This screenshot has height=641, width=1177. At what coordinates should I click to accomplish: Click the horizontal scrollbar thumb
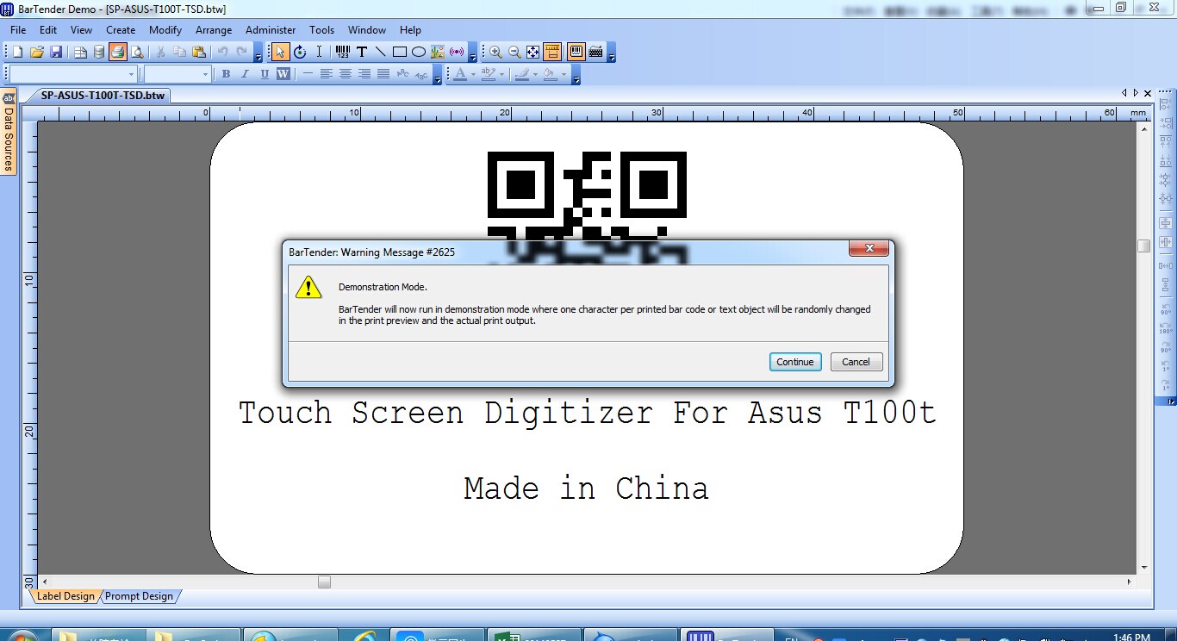324,582
